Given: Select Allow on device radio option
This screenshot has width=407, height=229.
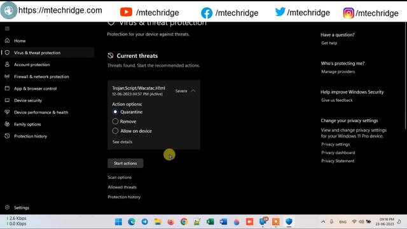Looking at the screenshot, I should point(115,131).
